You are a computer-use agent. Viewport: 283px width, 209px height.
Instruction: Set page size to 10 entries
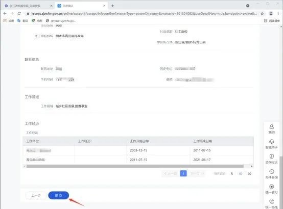point(240,174)
